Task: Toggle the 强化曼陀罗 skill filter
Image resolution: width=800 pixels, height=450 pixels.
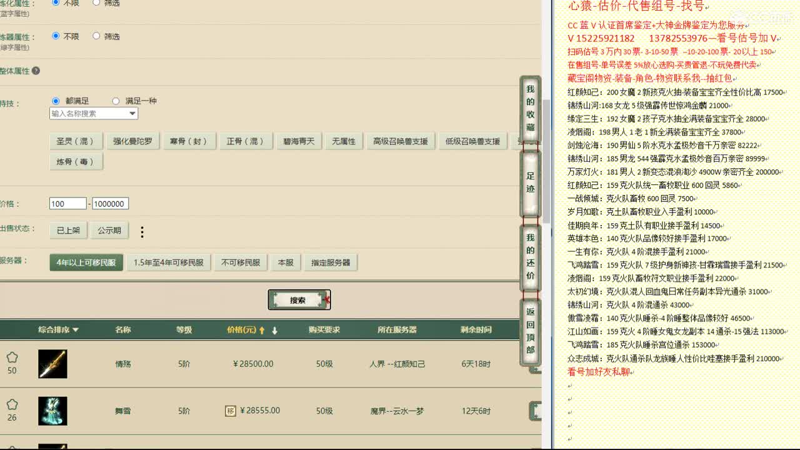Action: 132,141
